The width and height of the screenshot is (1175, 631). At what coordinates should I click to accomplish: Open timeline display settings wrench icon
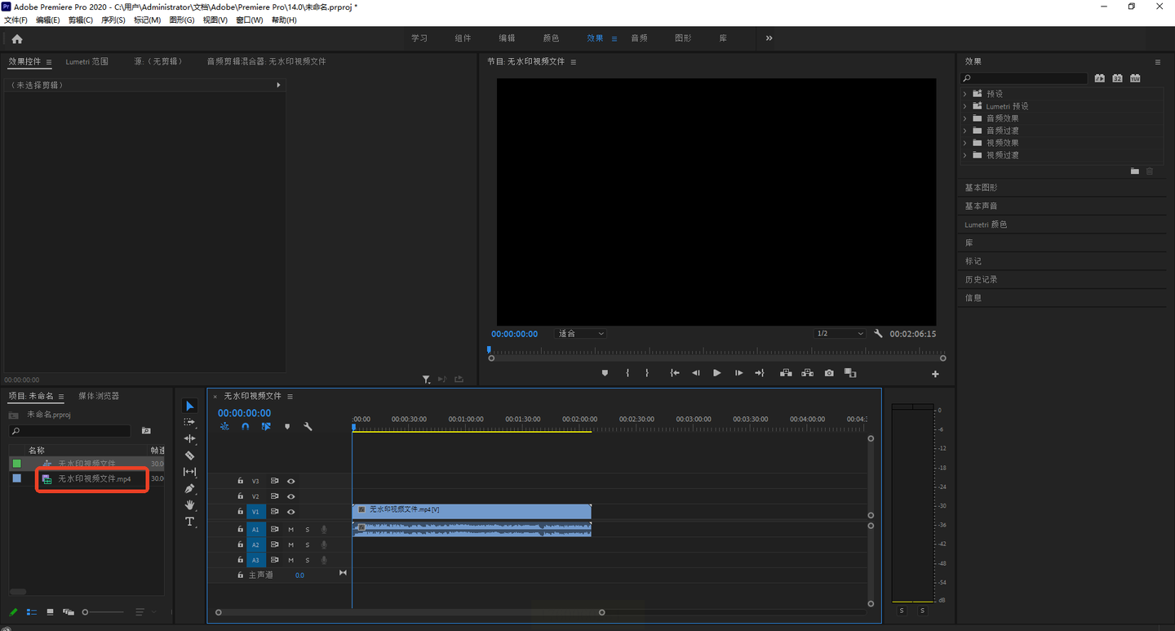coord(308,426)
